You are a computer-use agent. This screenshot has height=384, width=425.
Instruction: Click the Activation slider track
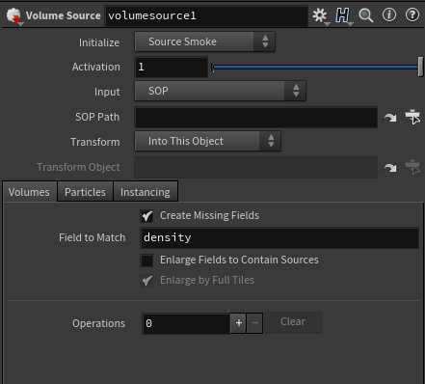(x=316, y=68)
